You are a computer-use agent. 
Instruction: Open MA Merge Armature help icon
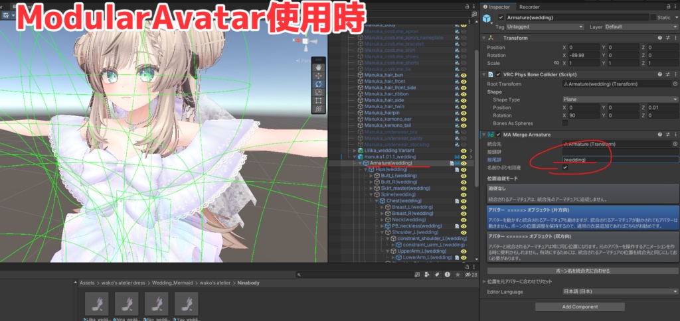(x=659, y=135)
